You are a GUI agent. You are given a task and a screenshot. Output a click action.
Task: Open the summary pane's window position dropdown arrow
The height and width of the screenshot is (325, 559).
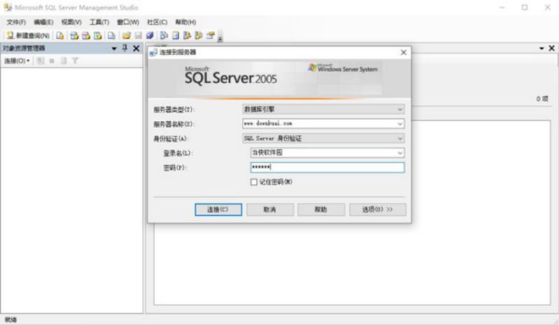[x=542, y=48]
